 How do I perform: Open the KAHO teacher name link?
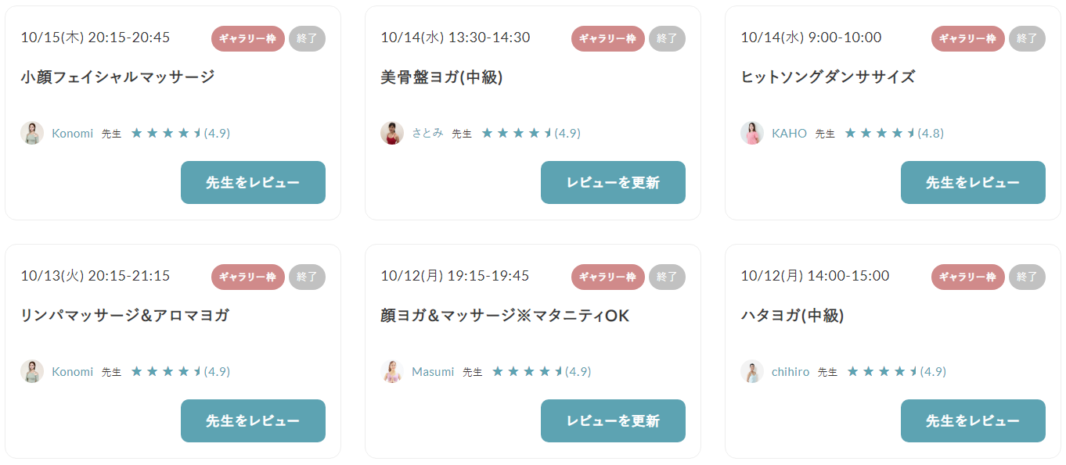789,134
